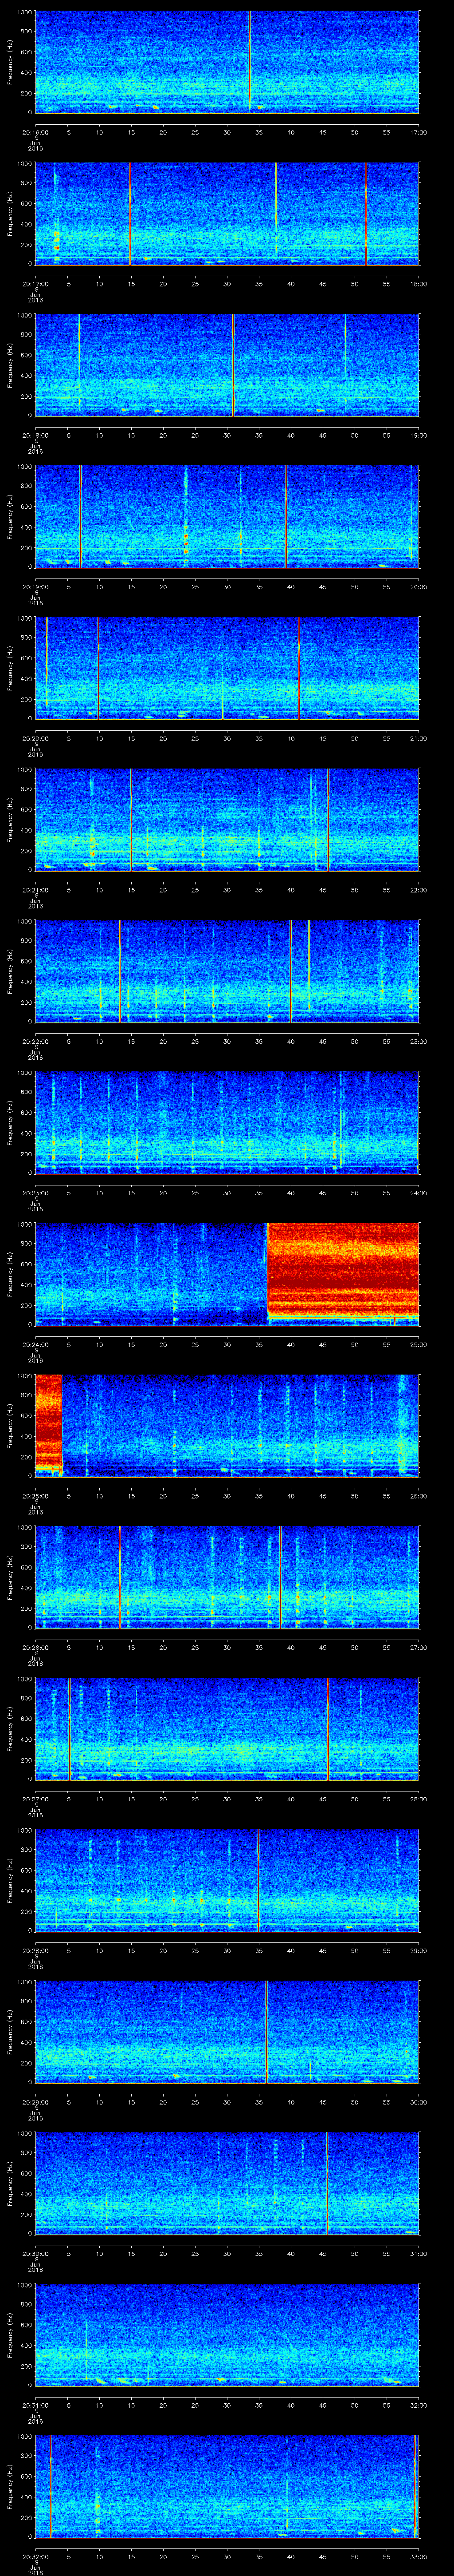Click the large red noise block in the 20:24:00 spectrogram
Viewport: 454px width, 2576px height.
(343, 1273)
